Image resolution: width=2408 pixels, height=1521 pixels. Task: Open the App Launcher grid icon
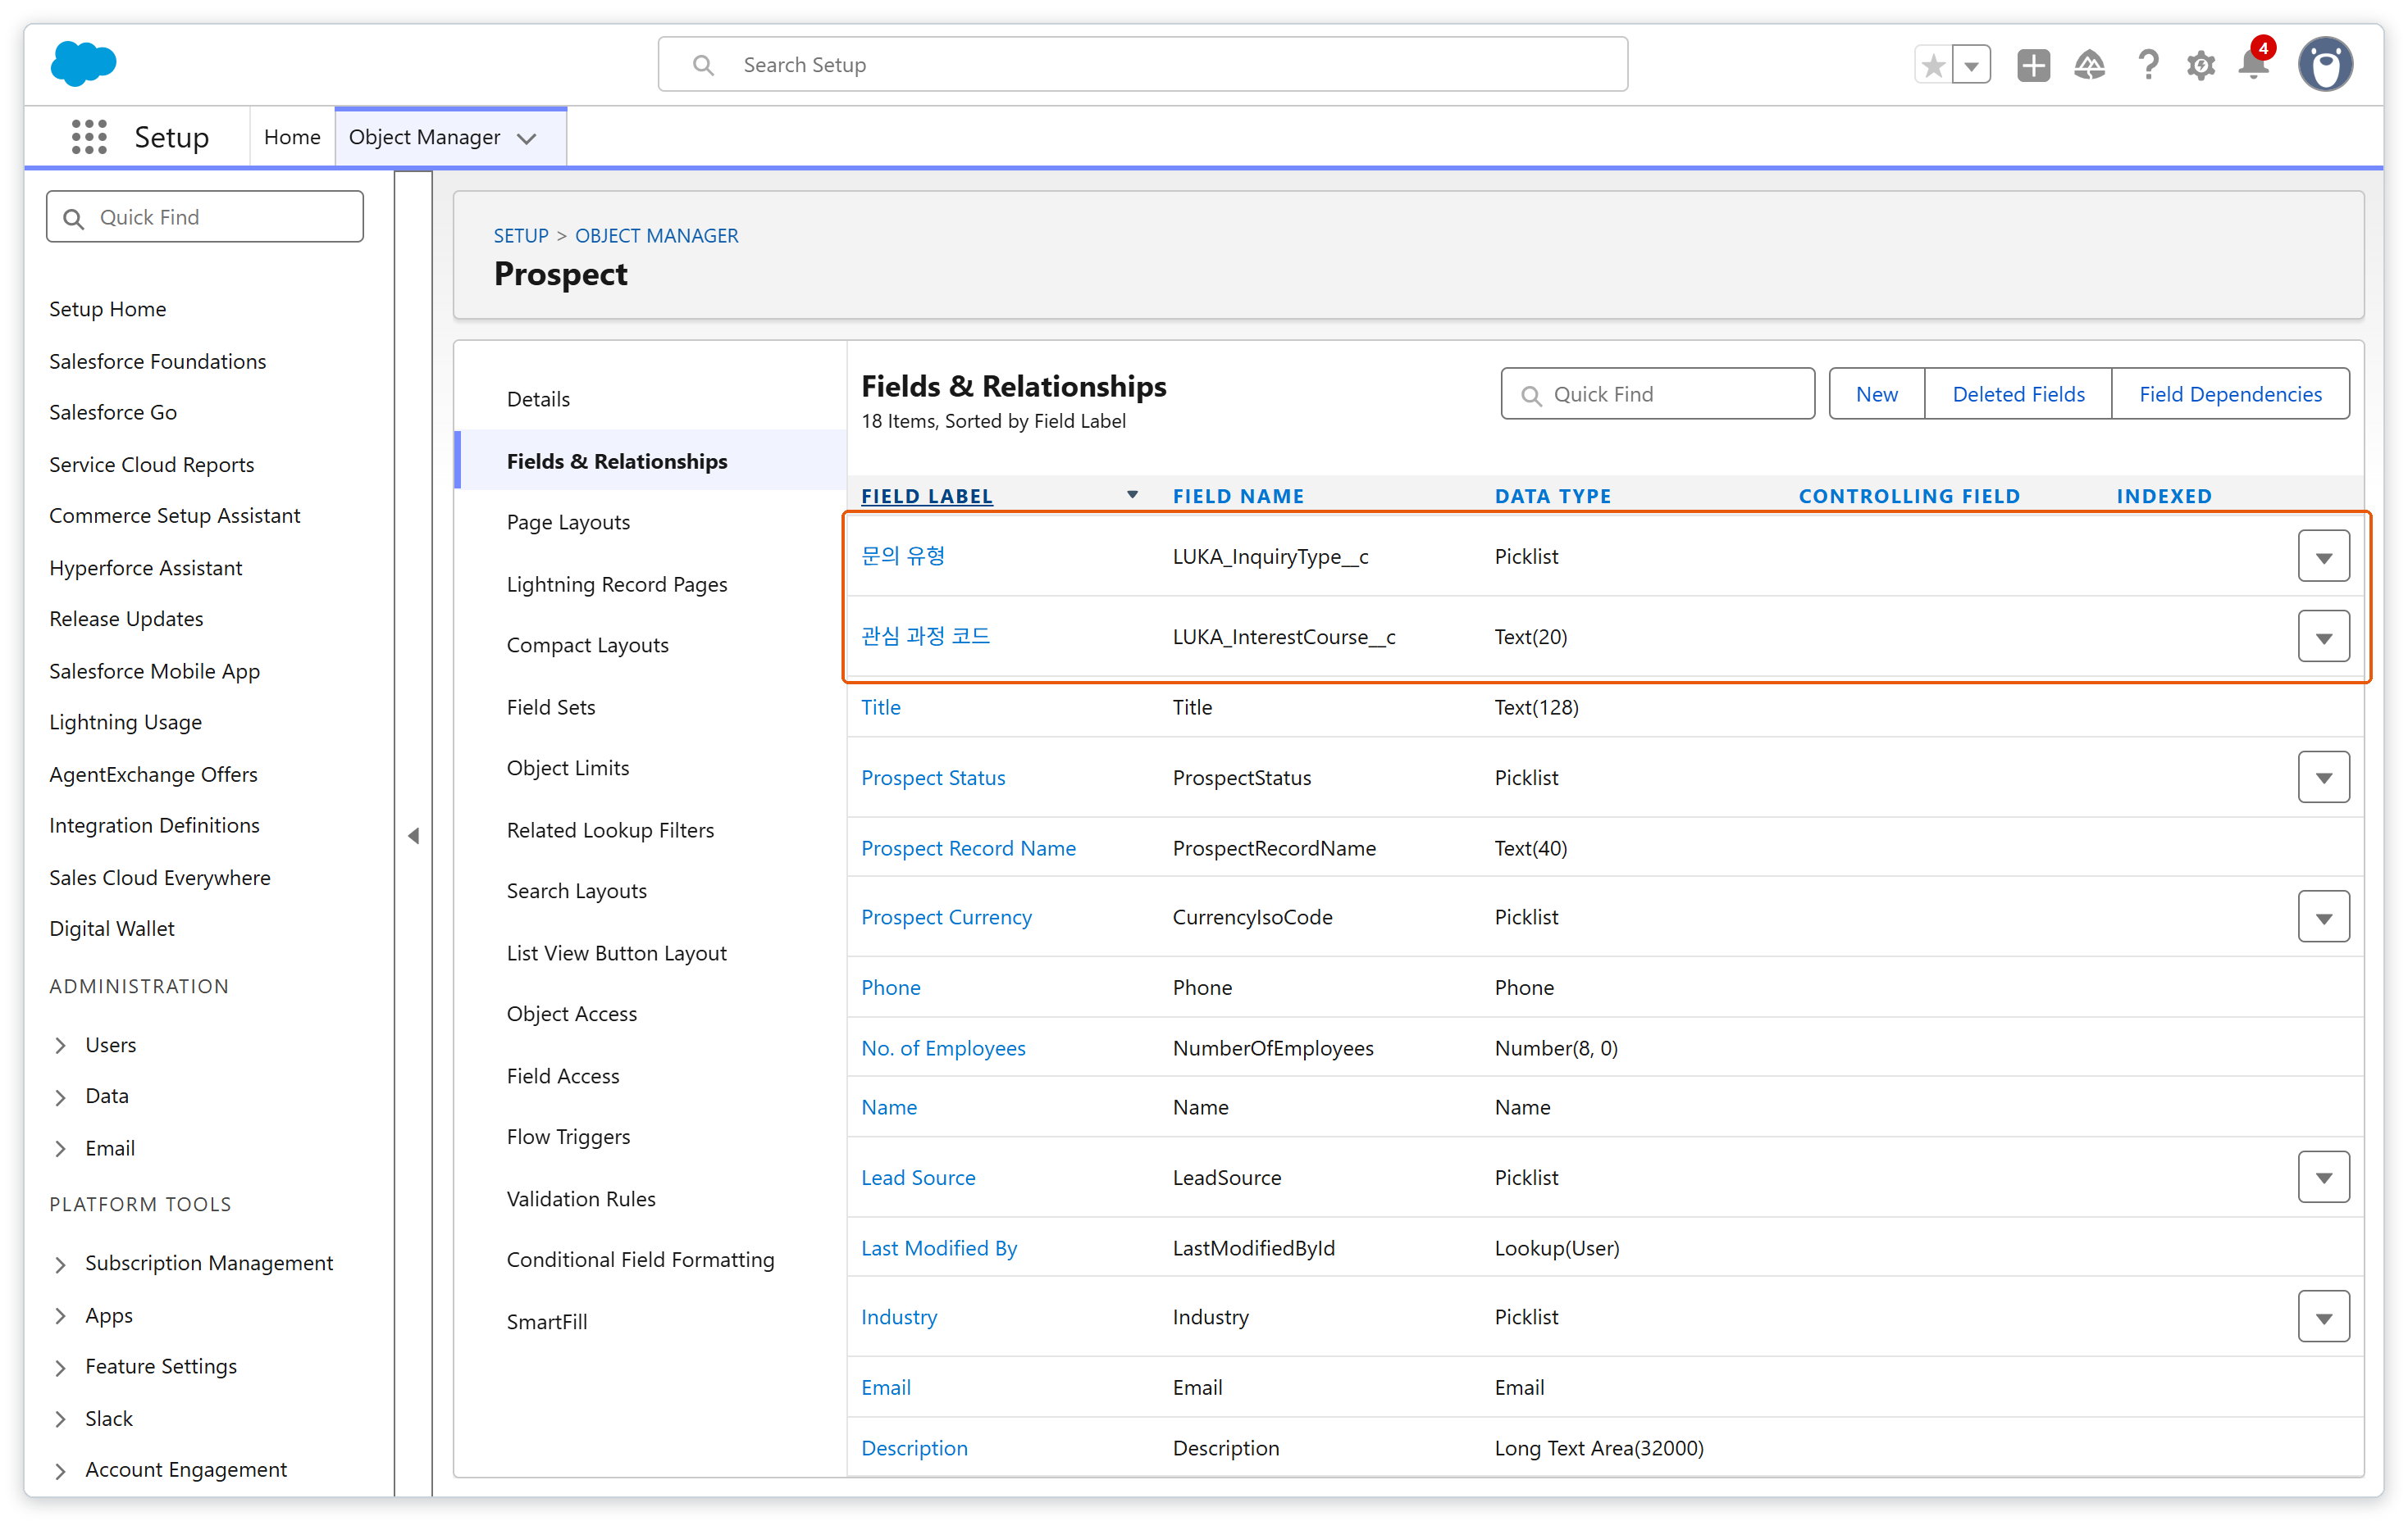tap(89, 137)
